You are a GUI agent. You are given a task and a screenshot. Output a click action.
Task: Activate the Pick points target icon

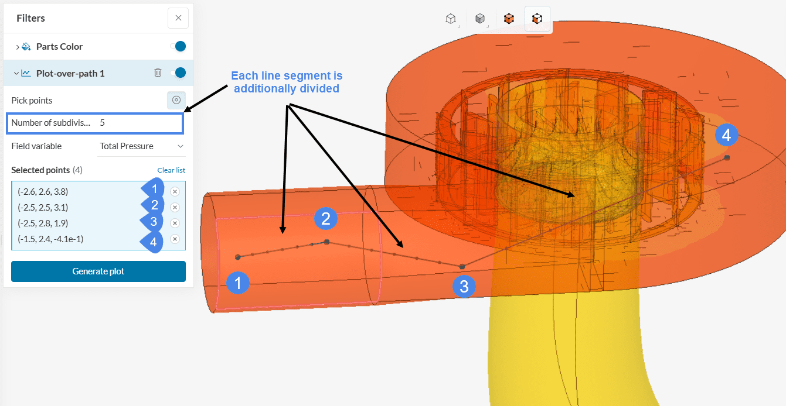click(x=176, y=100)
